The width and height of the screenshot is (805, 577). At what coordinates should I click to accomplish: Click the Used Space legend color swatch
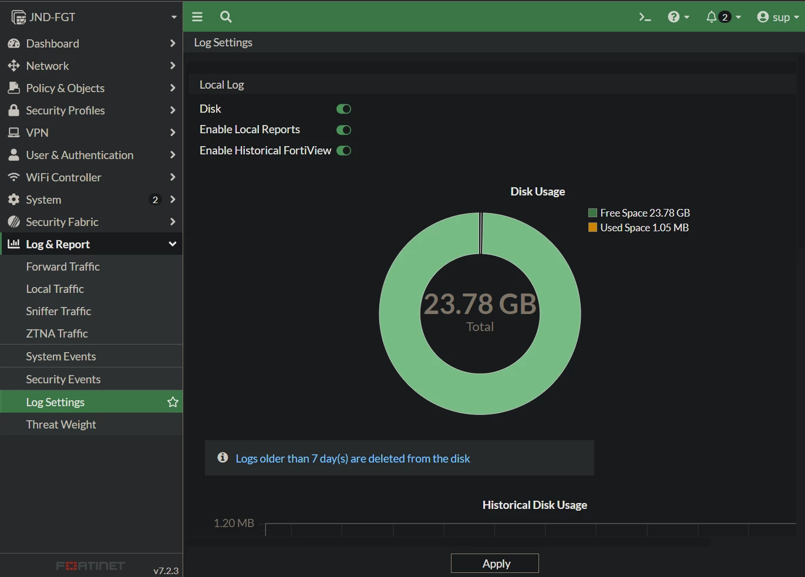(592, 227)
